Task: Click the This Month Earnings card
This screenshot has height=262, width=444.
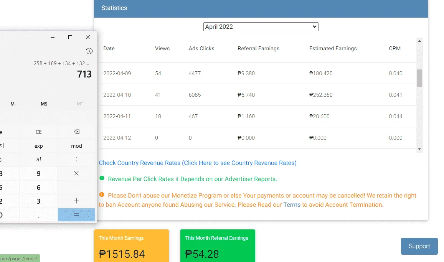Action: point(131,246)
